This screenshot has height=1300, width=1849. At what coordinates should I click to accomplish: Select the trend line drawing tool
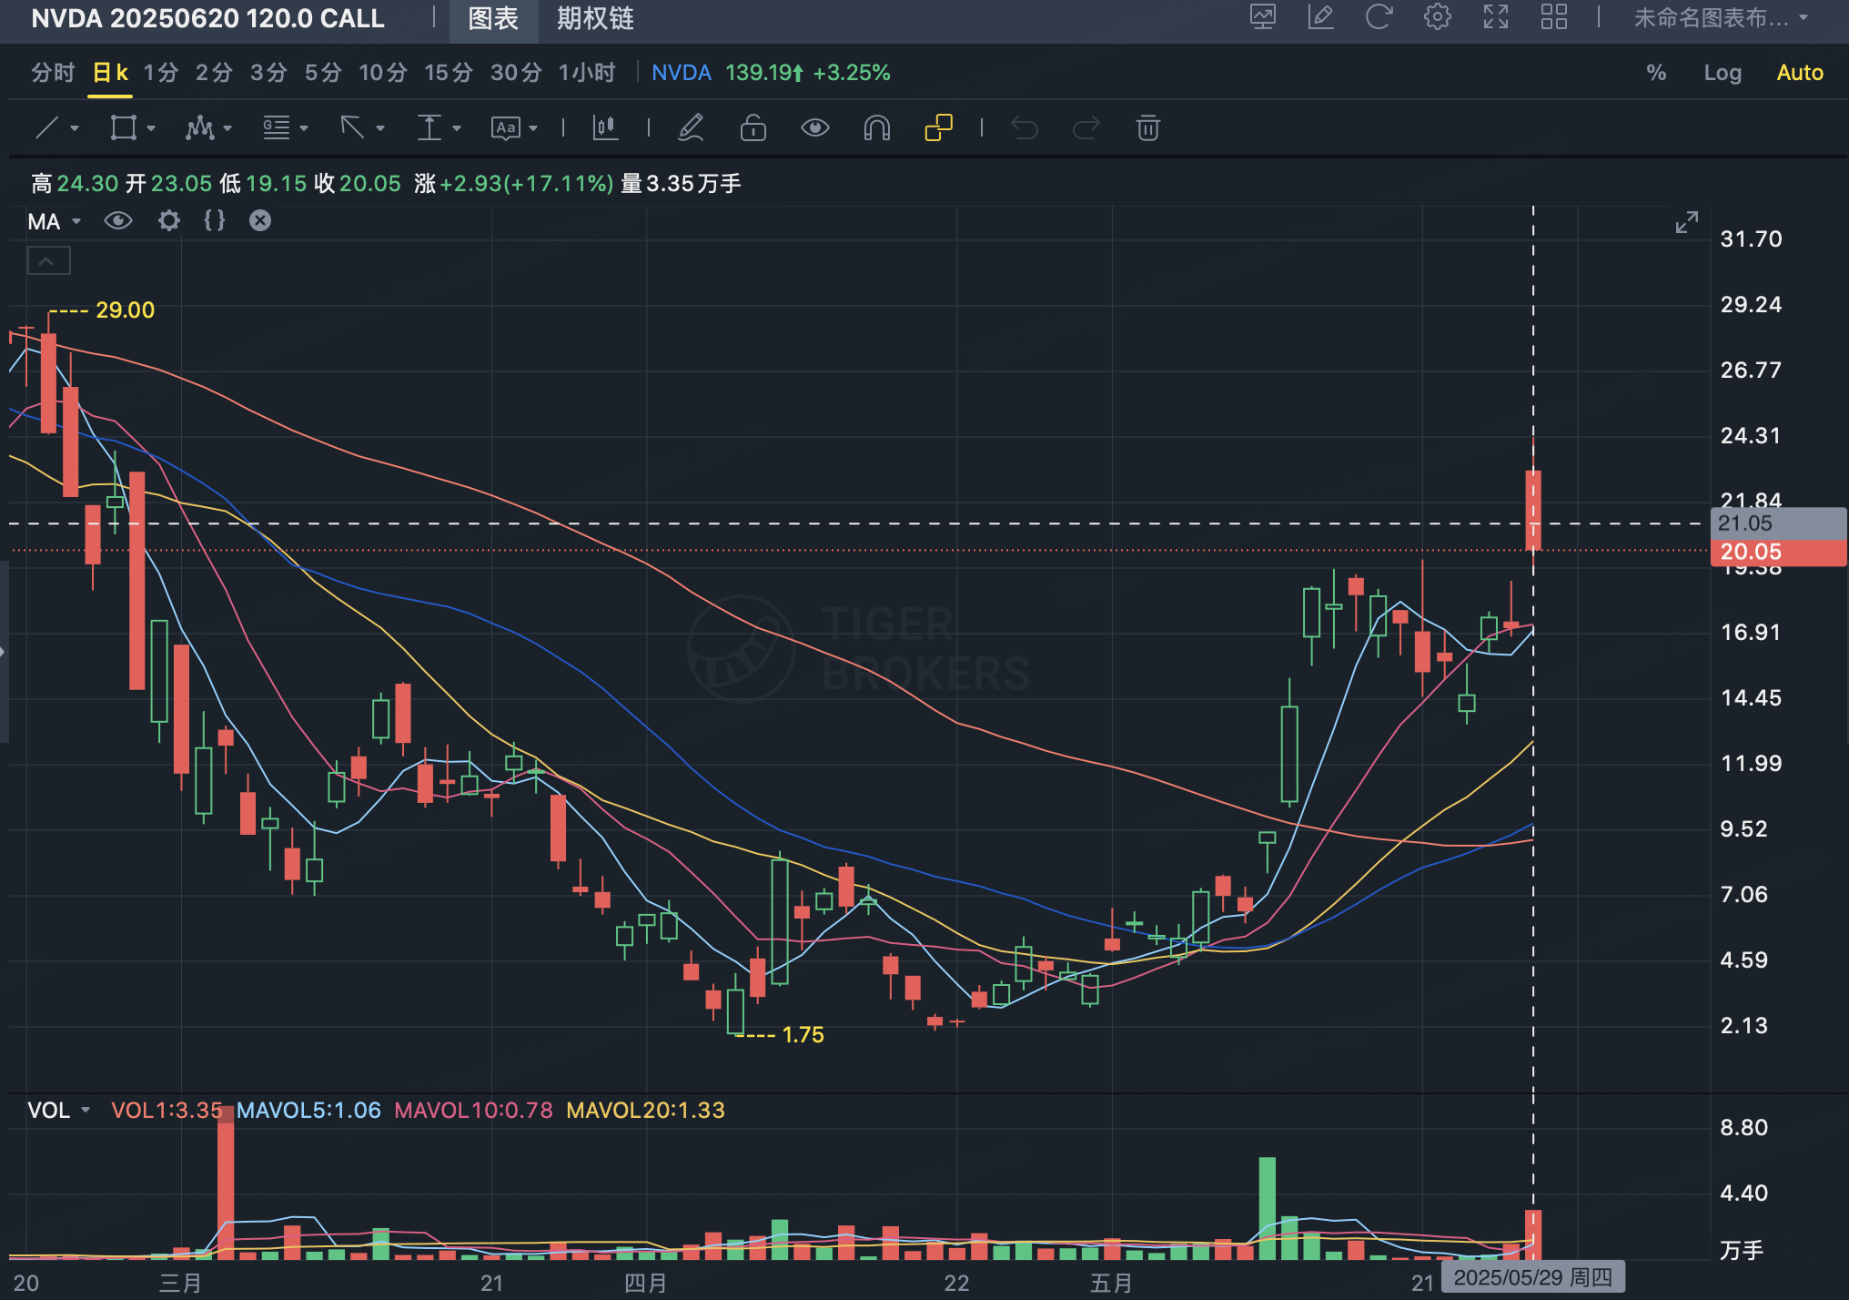(46, 127)
